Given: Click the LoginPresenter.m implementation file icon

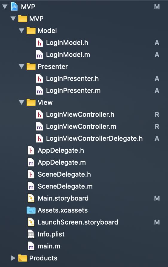Looking at the screenshot, I should point(39,90).
